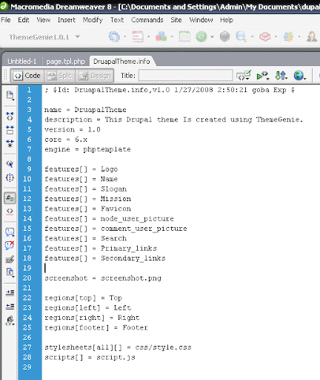Click the Validate markup icon
320x380 pixels.
(263, 75)
